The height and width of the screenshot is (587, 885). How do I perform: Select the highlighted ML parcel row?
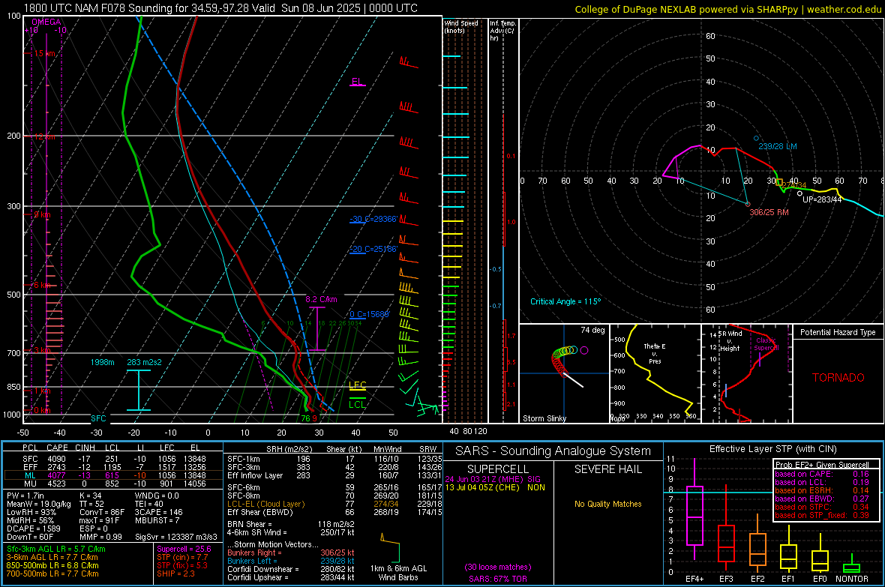(x=113, y=475)
